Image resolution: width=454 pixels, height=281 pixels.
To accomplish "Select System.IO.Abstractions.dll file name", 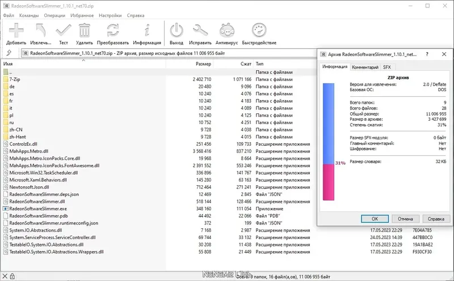I will point(36,231).
